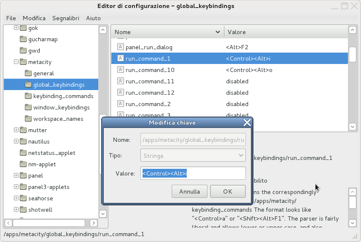Expand the gok tree node

[16, 28]
